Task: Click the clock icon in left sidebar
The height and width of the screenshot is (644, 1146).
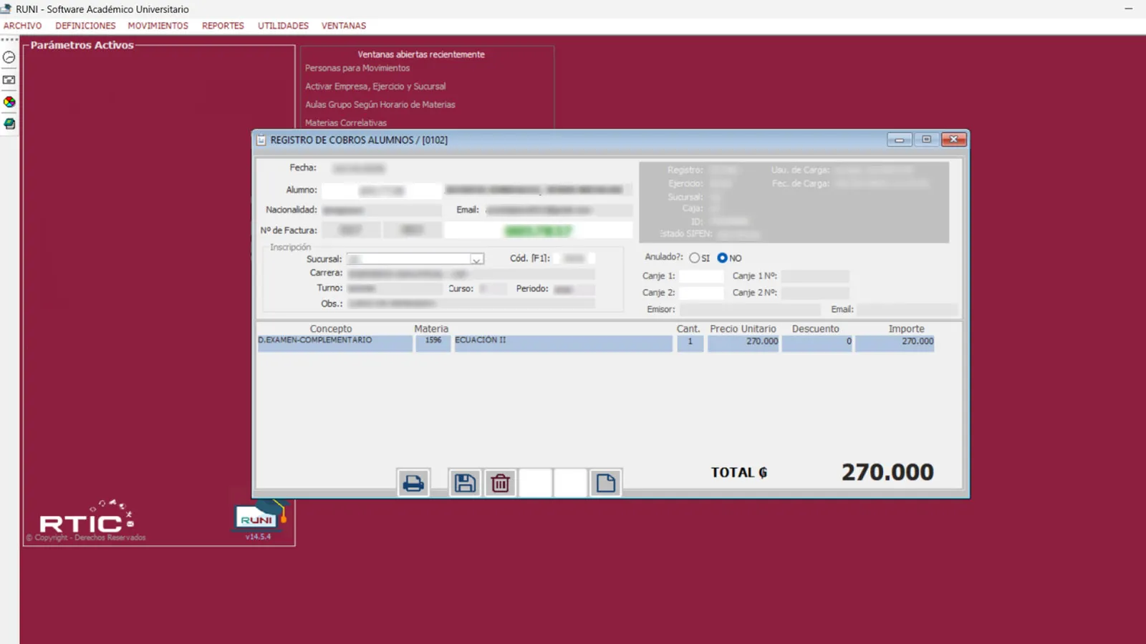Action: 9,57
